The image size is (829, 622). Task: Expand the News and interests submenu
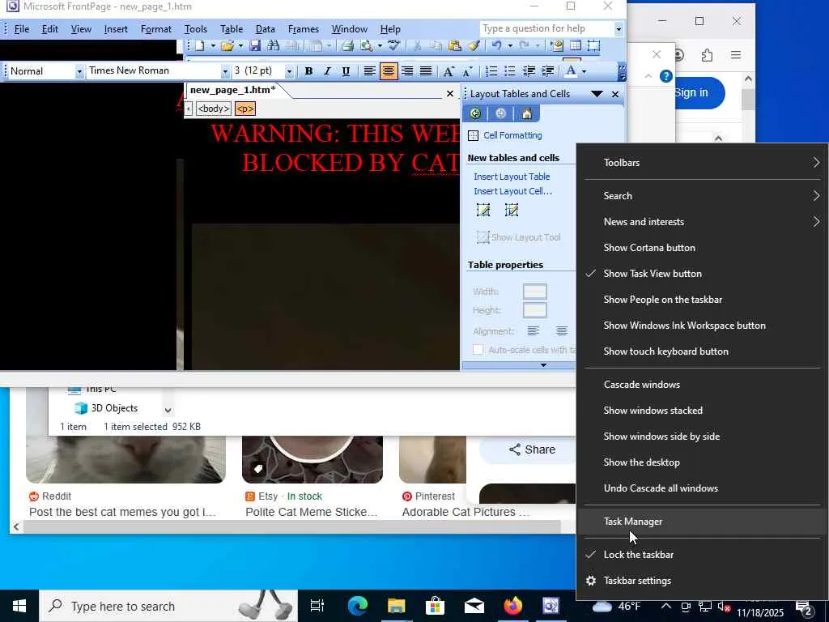coord(702,222)
